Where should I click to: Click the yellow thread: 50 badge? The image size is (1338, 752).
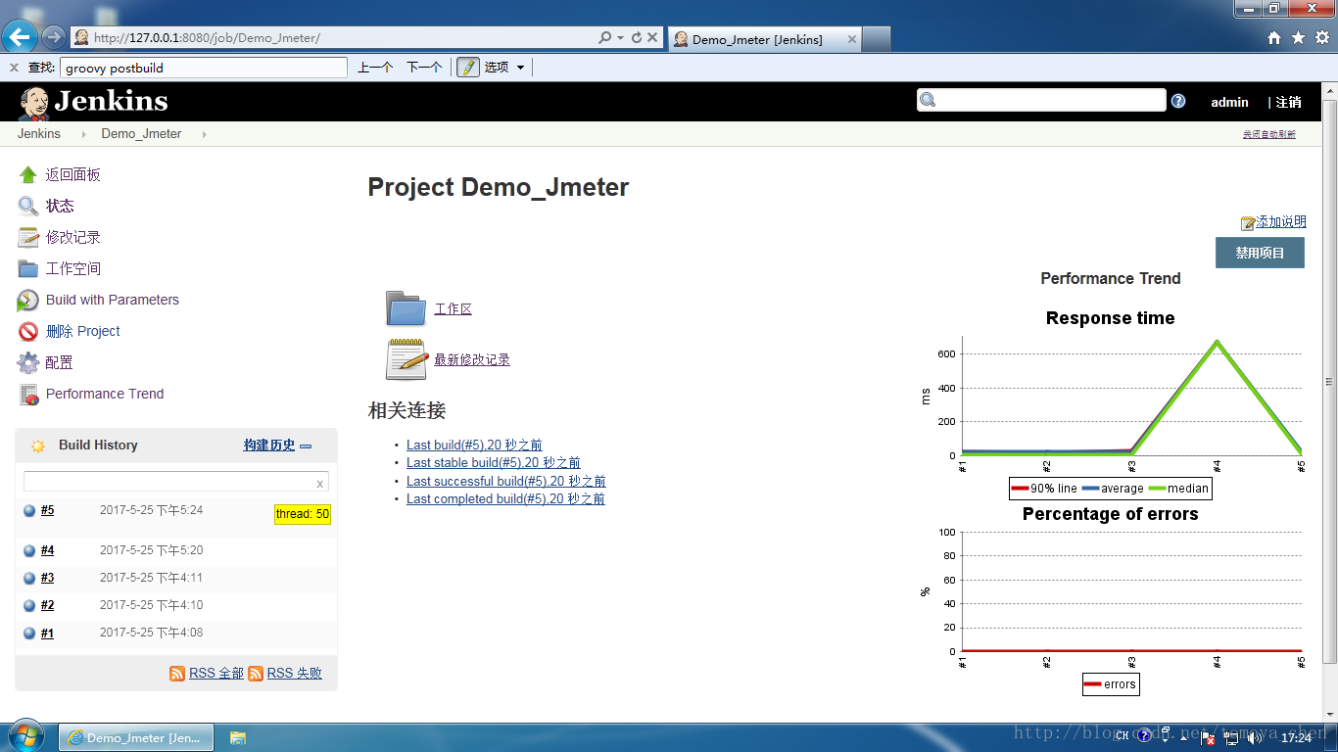[303, 515]
